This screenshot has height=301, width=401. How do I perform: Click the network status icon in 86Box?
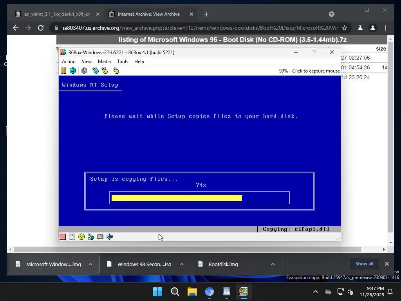pos(91,237)
